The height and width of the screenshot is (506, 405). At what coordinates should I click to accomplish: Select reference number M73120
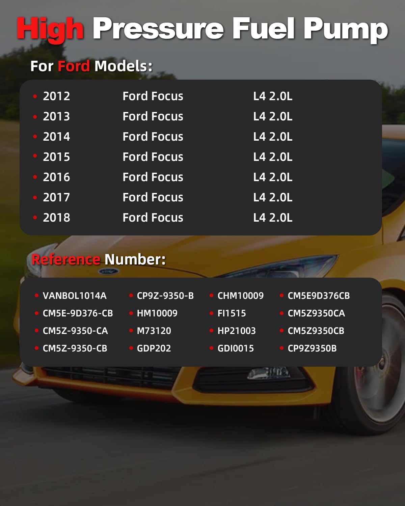154,331
